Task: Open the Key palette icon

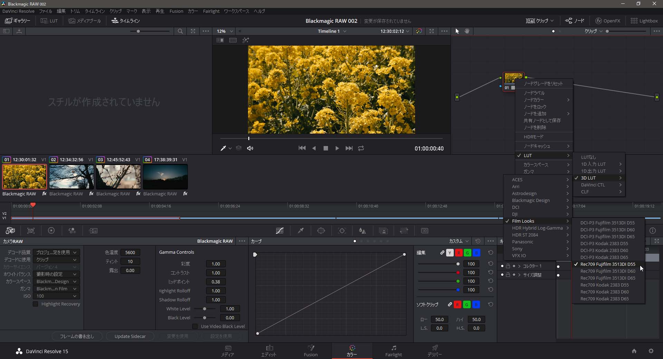Action: (383, 231)
